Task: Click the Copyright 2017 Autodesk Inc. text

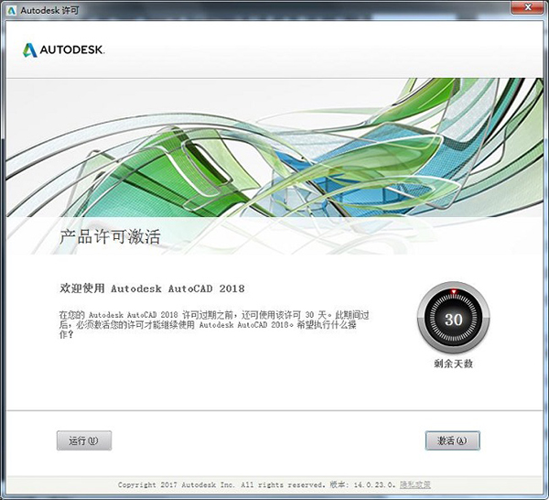Action: 177,485
